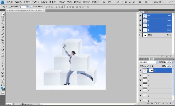
Task: Select the Healing Brush tool
Action: tap(3, 34)
